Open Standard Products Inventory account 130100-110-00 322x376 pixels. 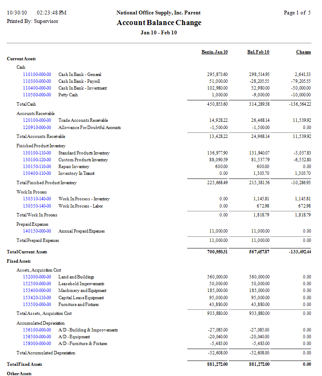[37, 153]
